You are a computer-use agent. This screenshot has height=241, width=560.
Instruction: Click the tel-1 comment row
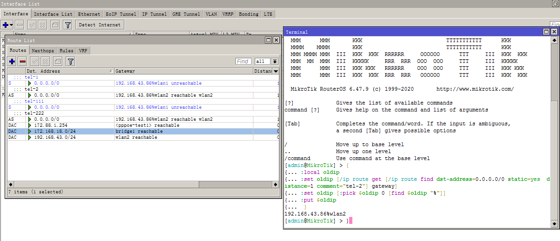point(143,77)
